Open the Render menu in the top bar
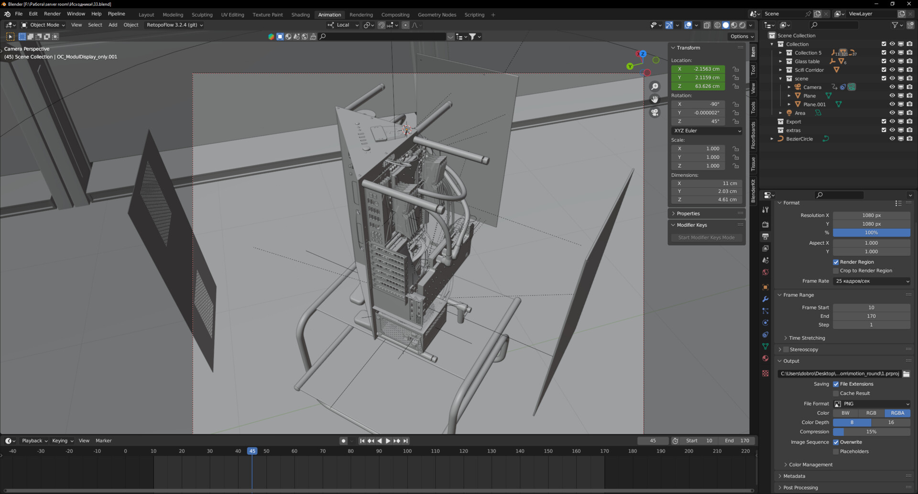 52,13
